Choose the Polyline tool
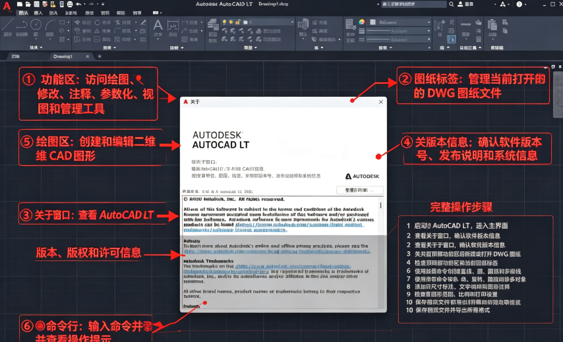 pos(22,25)
